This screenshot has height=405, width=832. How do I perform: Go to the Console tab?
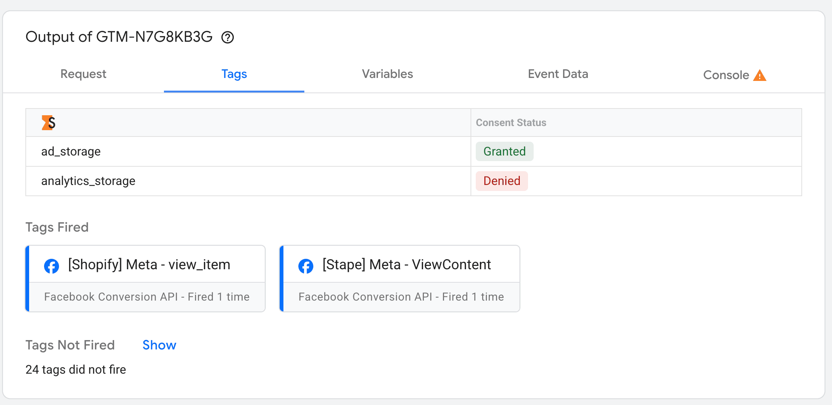[x=726, y=75]
